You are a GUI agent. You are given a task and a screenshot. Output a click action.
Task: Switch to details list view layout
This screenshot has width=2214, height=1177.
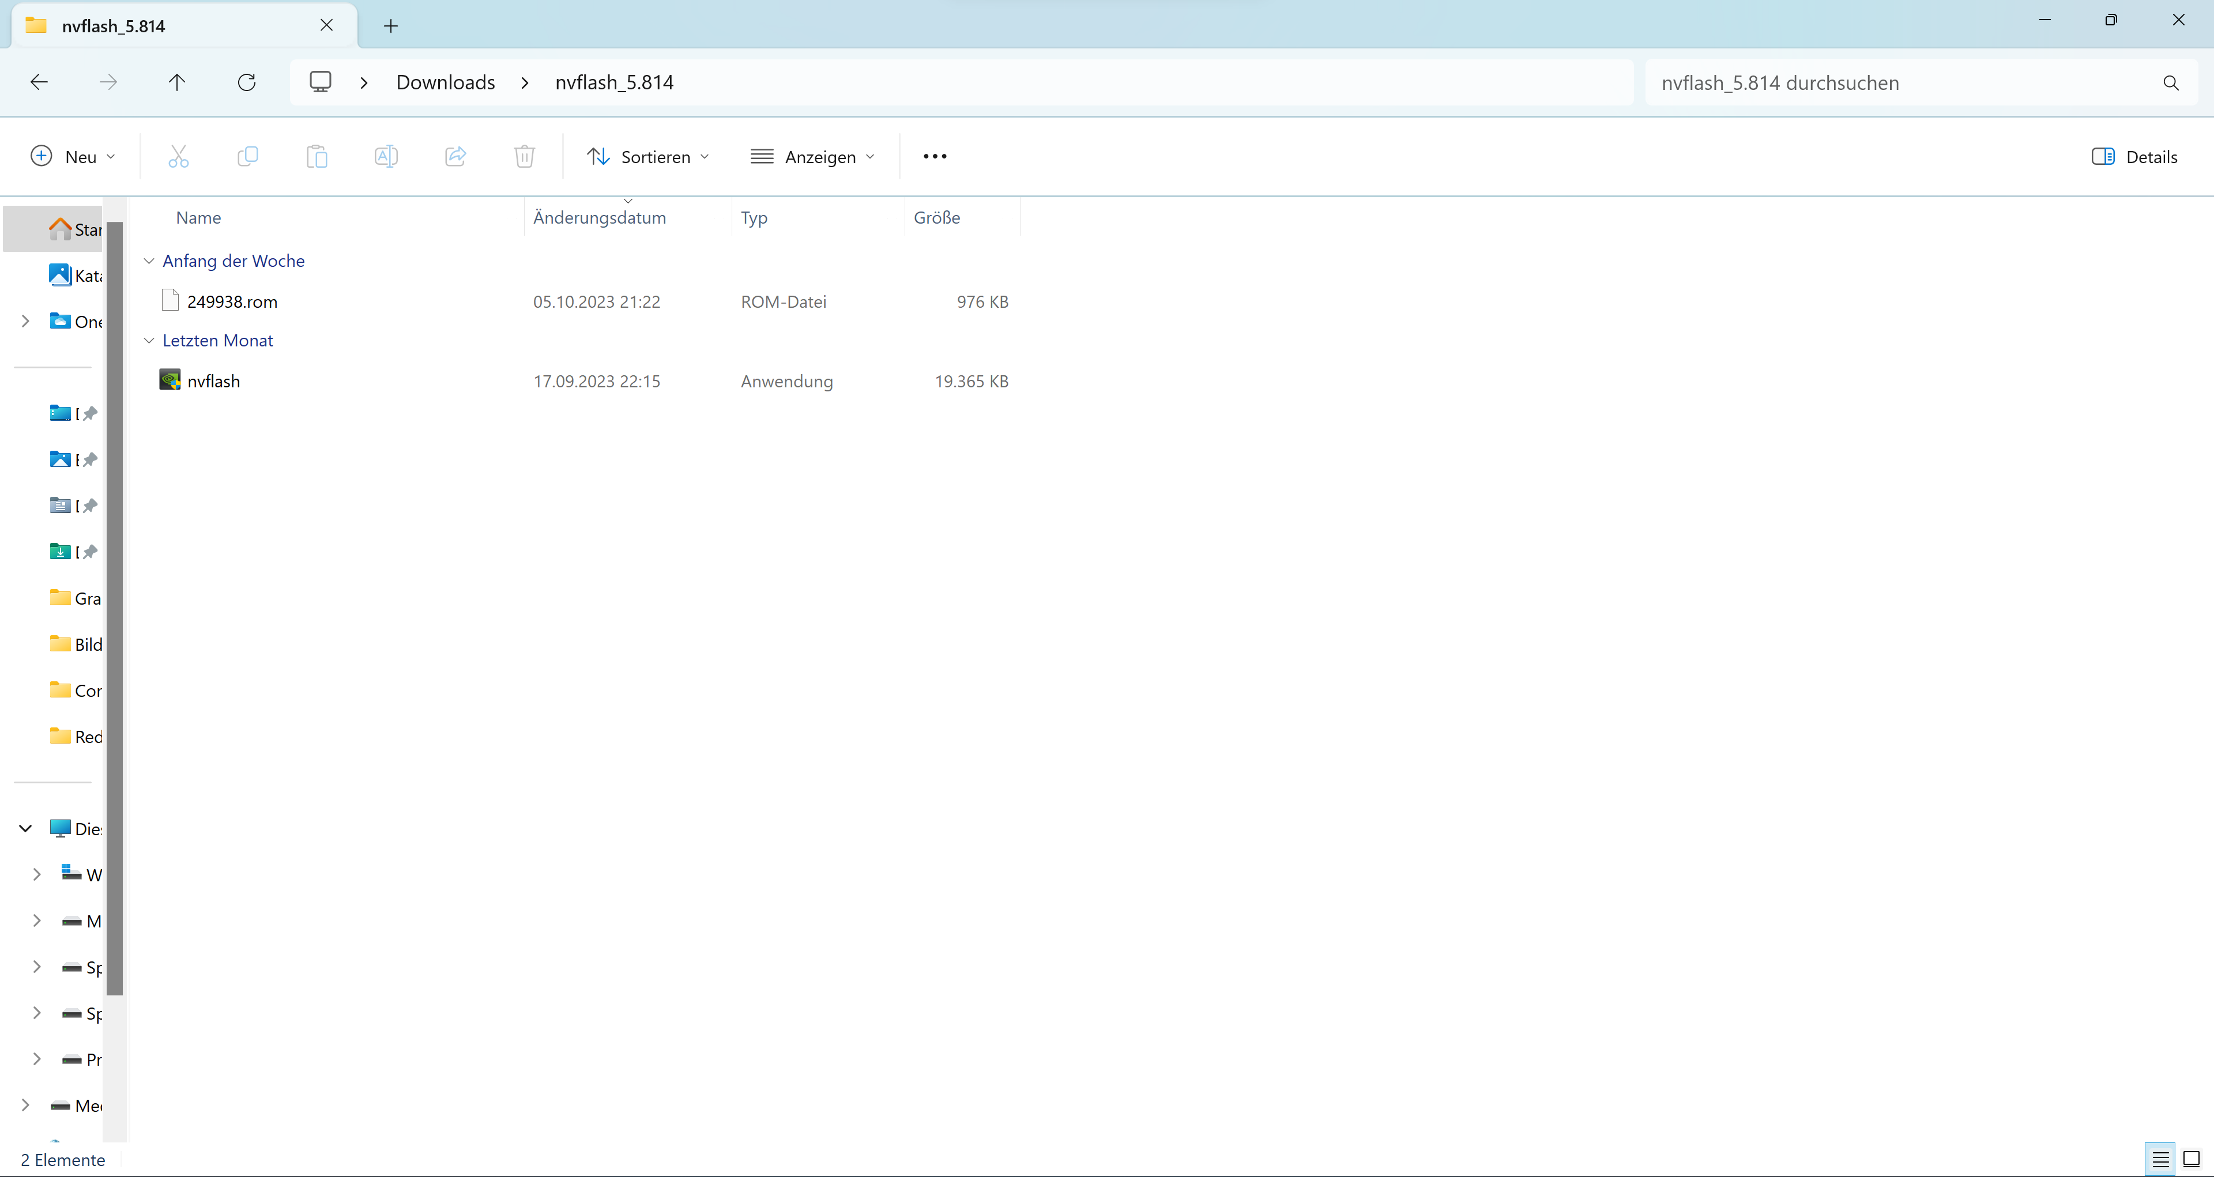tap(2160, 1159)
